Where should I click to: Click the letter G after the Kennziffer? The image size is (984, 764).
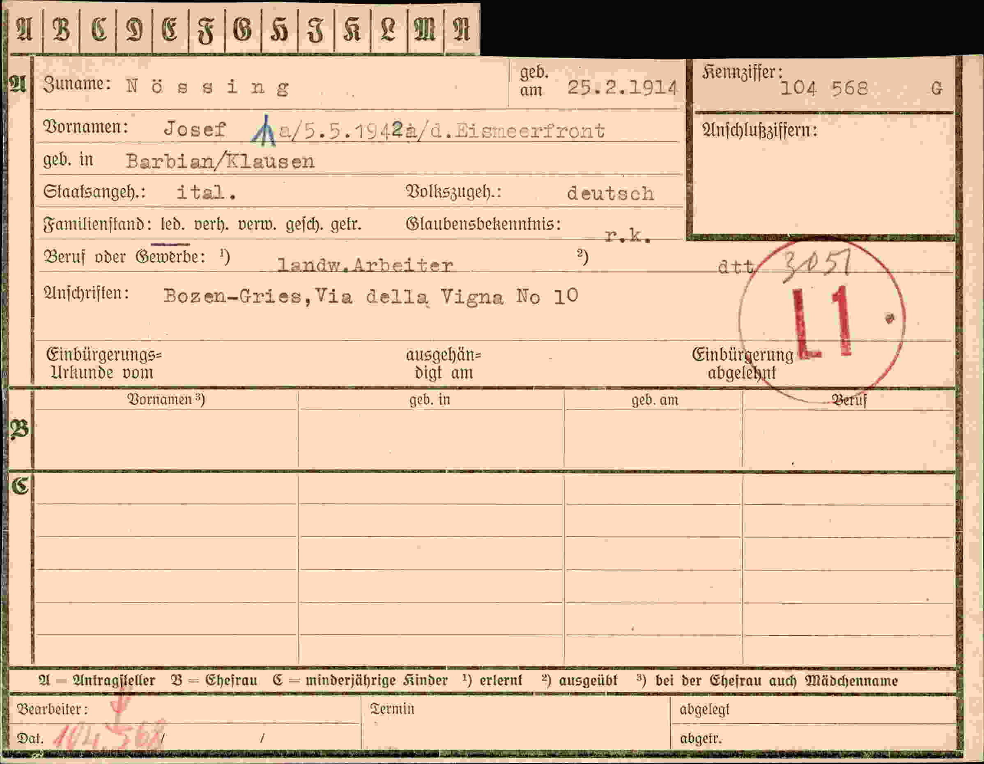(937, 88)
